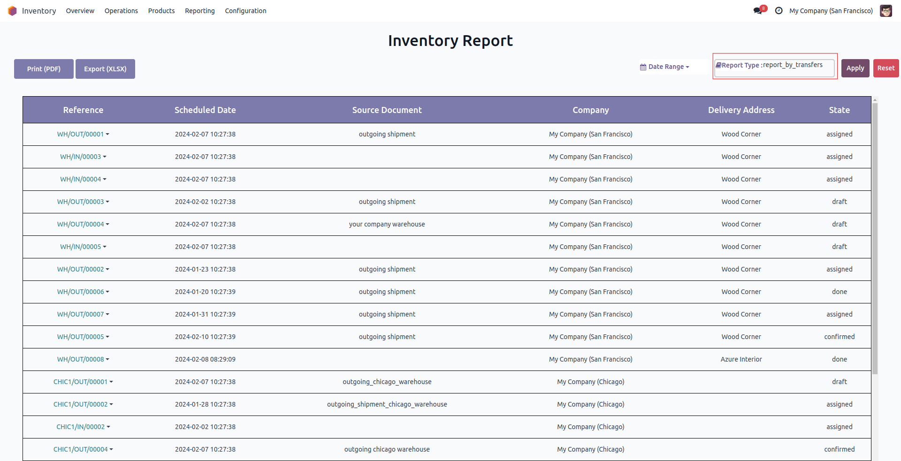Click the user avatar in top bar
The image size is (901, 461).
pos(886,11)
